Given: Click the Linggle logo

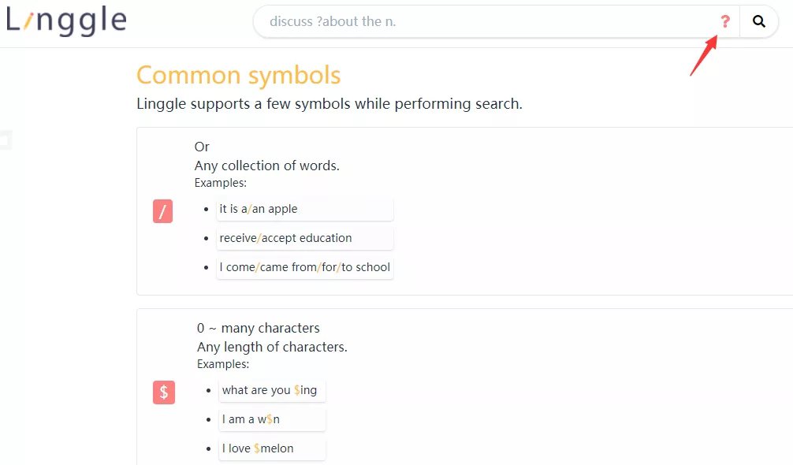Looking at the screenshot, I should click(66, 20).
